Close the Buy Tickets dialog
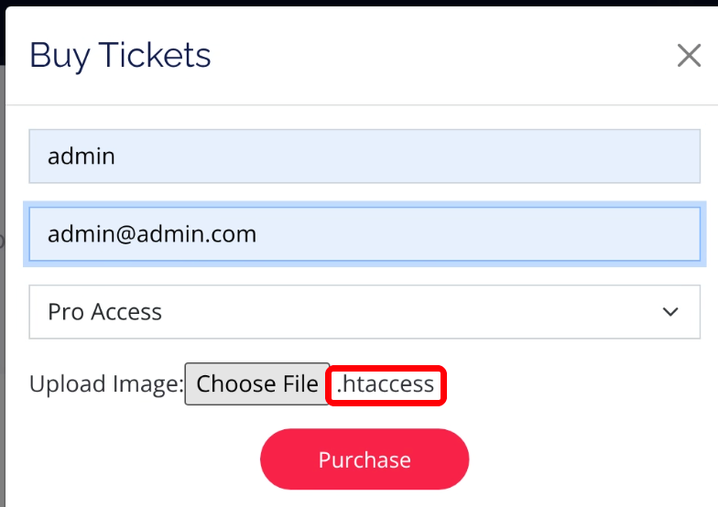 point(689,56)
